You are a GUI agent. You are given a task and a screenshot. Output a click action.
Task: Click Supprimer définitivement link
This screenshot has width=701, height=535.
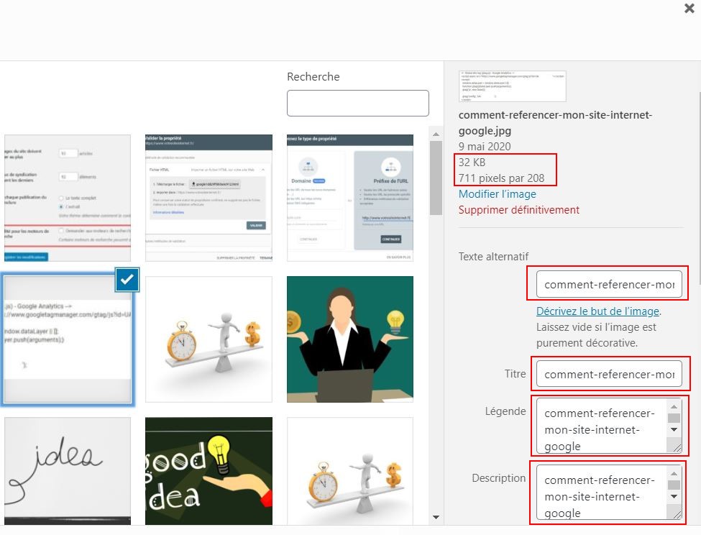pos(518,210)
